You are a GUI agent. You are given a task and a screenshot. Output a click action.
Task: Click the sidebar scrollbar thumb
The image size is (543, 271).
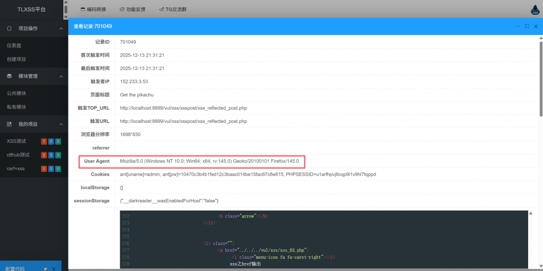pos(66,10)
